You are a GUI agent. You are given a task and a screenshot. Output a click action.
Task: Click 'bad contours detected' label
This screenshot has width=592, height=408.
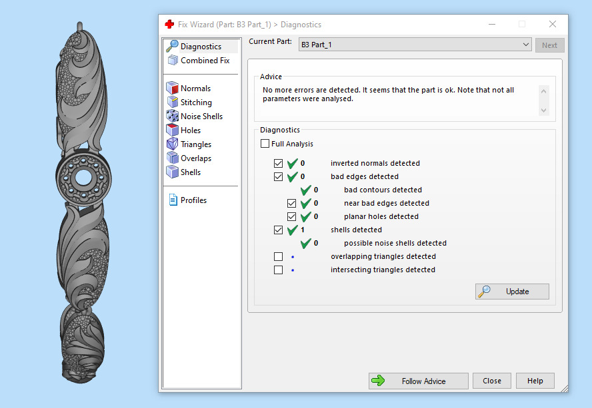pos(383,190)
